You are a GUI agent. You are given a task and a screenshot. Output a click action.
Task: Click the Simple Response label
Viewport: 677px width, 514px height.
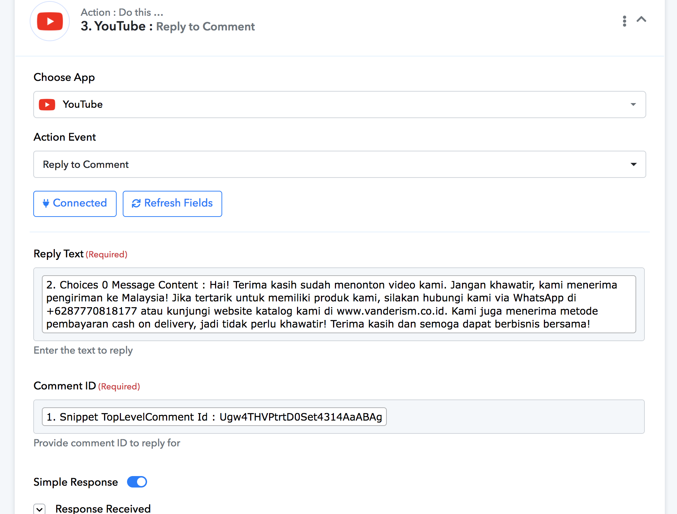click(76, 482)
